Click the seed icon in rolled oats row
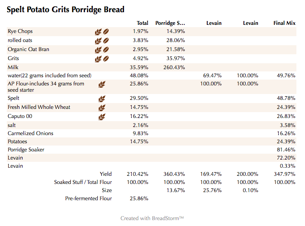Viewport: 305px width, 226px height. tap(106, 41)
